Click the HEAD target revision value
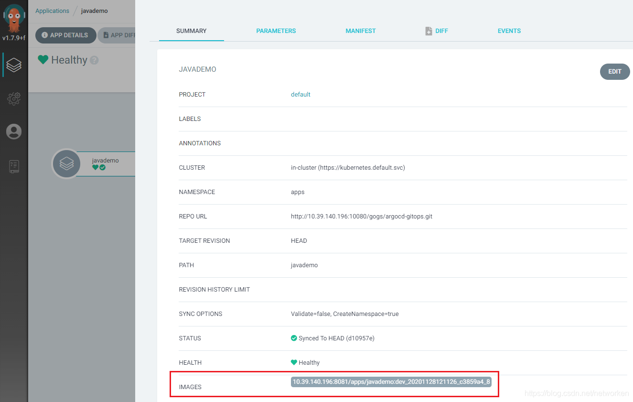Viewport: 633px width, 402px height. pyautogui.click(x=299, y=240)
